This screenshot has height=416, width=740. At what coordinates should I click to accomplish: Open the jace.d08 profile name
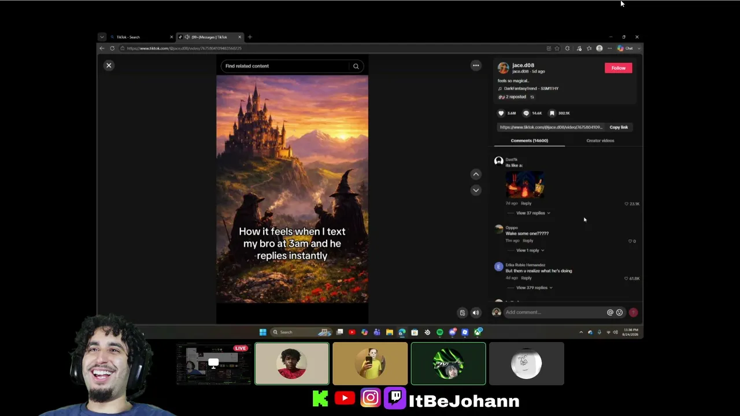point(523,65)
